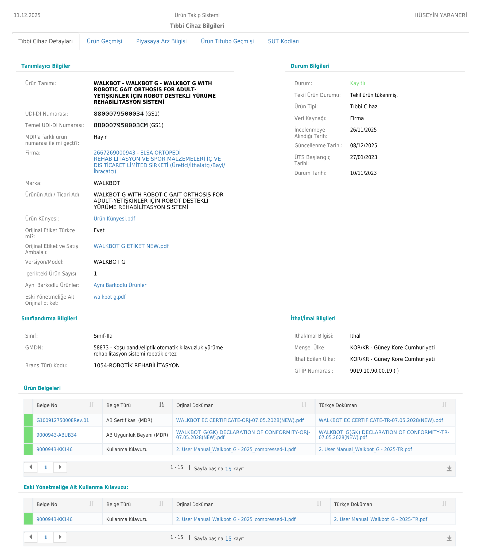Open the Ürün Künyesi.pdf link
481x552 pixels.
[x=114, y=219]
